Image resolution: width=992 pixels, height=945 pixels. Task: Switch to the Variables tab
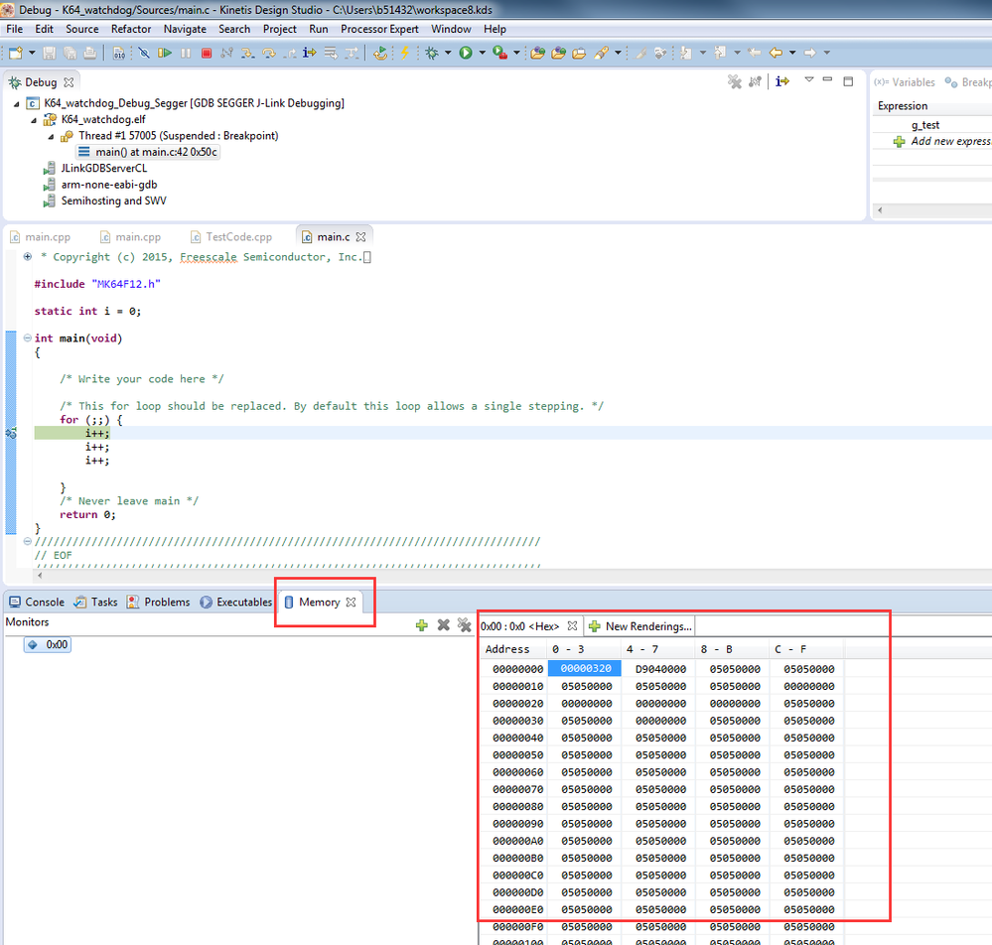tap(905, 82)
